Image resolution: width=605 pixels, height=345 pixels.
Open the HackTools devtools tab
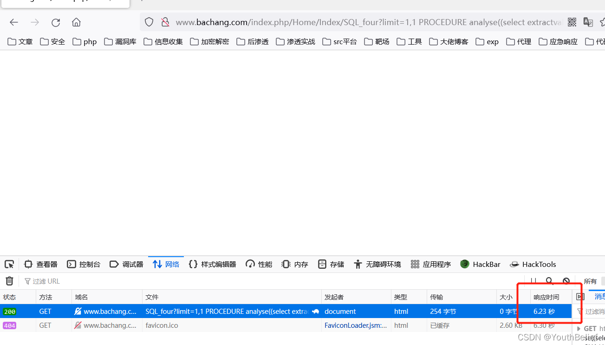pos(533,264)
